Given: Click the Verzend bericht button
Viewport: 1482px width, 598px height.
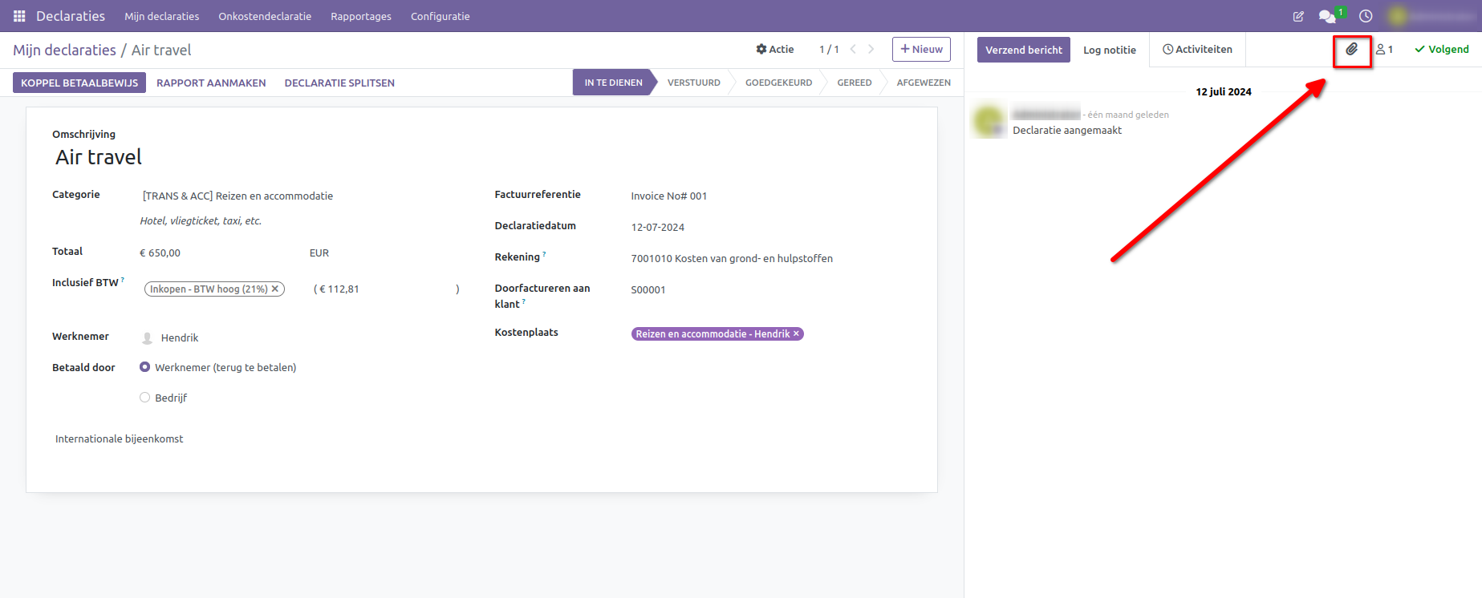Looking at the screenshot, I should point(1023,50).
